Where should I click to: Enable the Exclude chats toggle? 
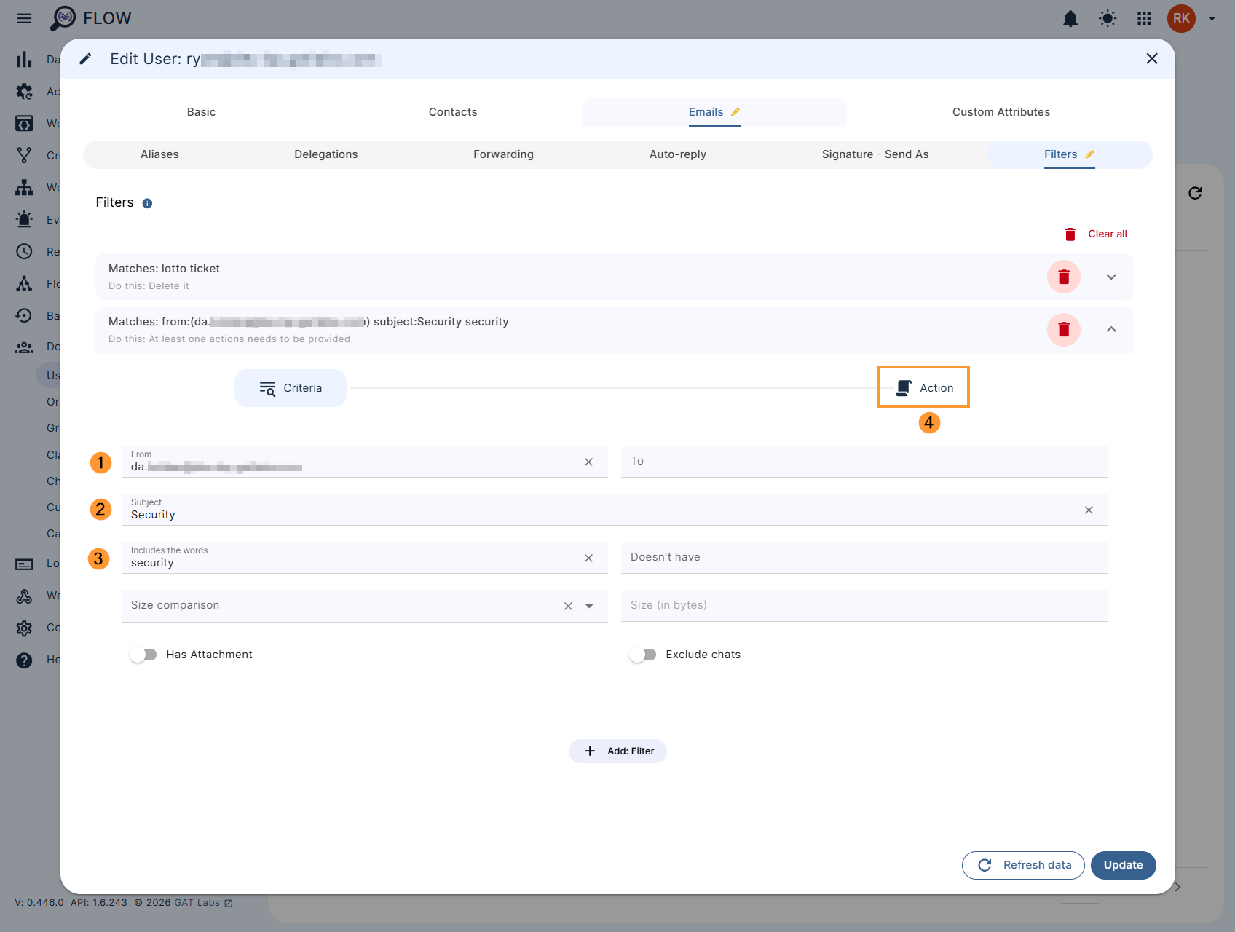pyautogui.click(x=643, y=655)
